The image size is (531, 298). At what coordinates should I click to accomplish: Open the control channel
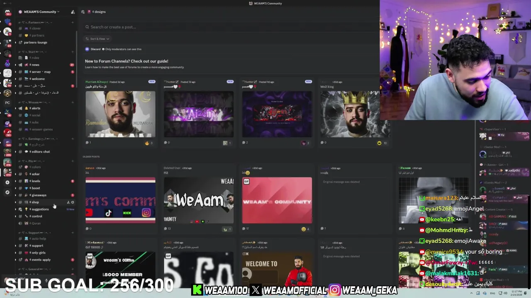click(46, 216)
